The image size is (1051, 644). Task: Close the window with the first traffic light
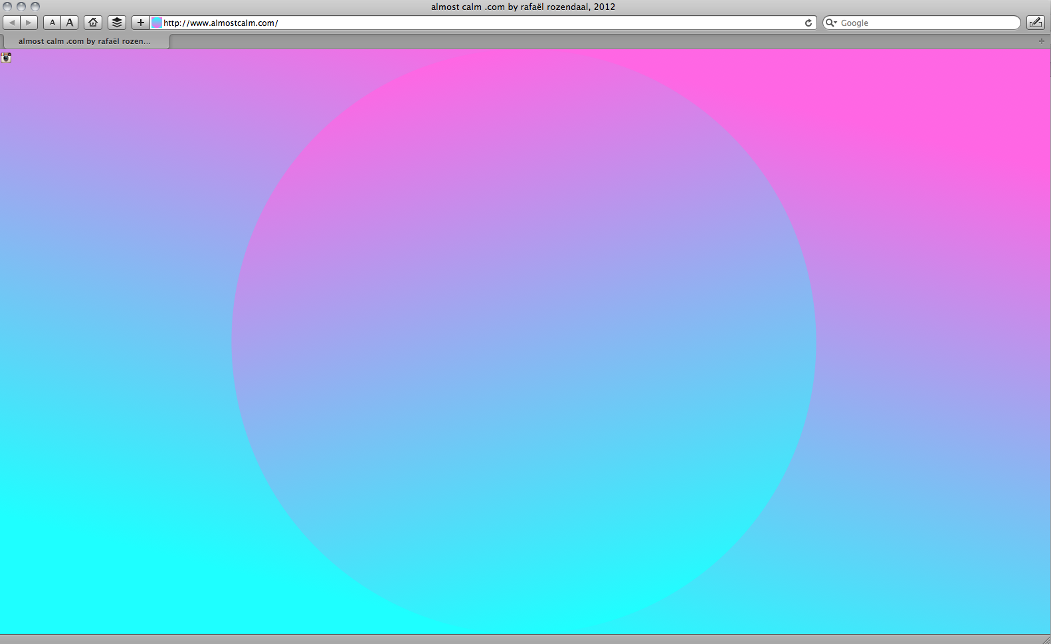pyautogui.click(x=7, y=7)
